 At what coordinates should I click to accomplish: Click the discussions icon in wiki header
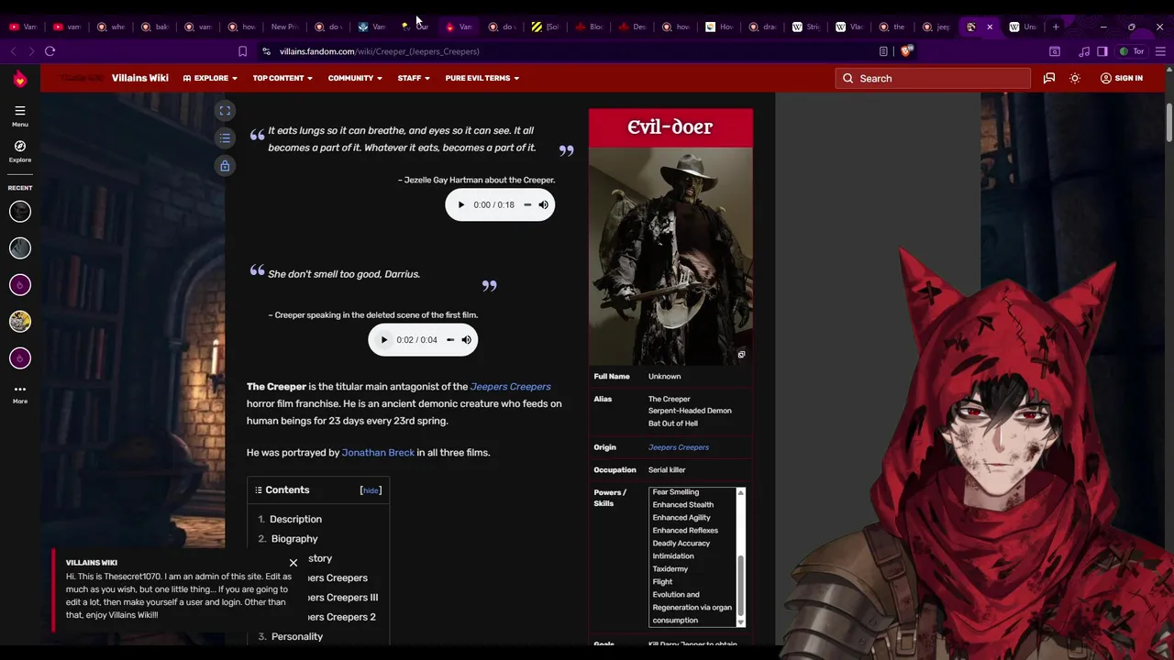point(1049,79)
